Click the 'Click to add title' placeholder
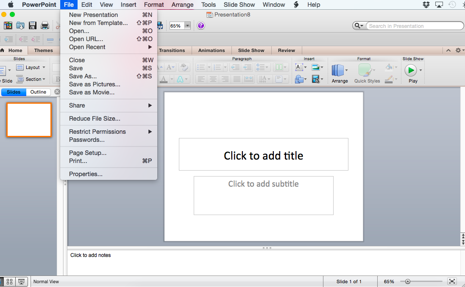The width and height of the screenshot is (465, 287). (263, 155)
